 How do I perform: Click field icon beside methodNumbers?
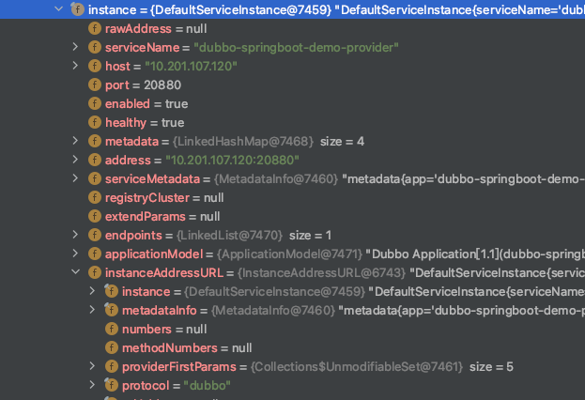[x=112, y=347]
